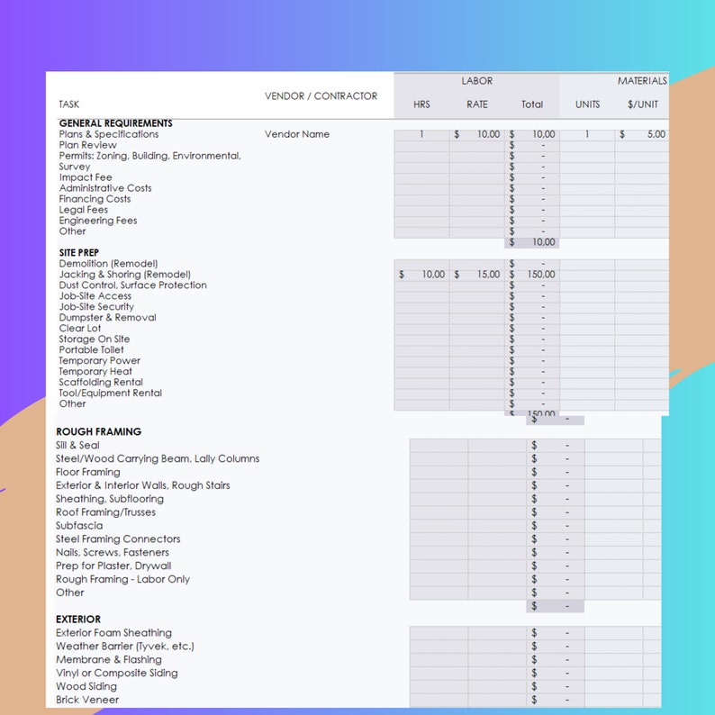
Task: Select the Plan Review task
Action: click(x=87, y=145)
